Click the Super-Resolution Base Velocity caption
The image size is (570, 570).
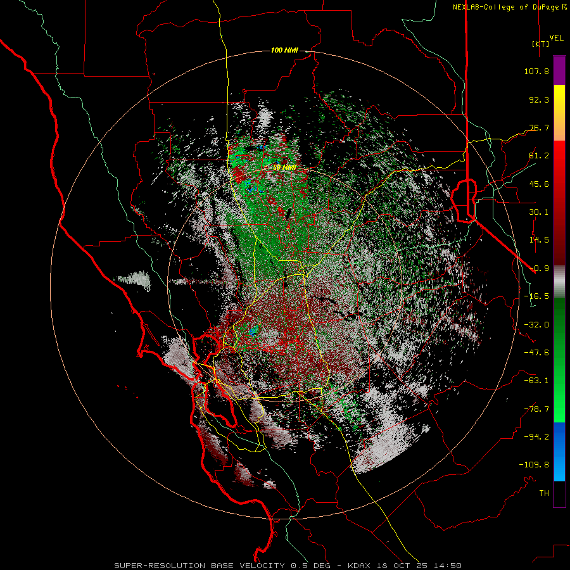tap(288, 566)
